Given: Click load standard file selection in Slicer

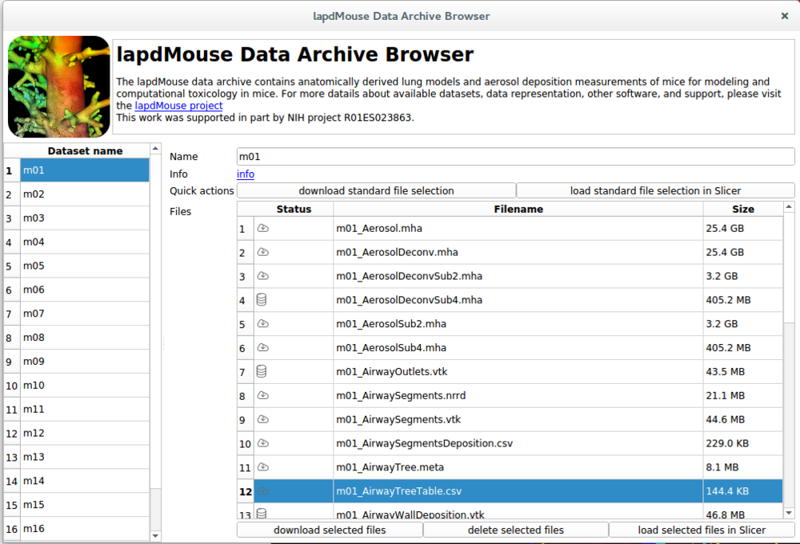Looking at the screenshot, I should coord(655,190).
